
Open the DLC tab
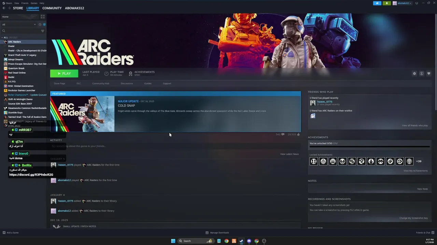coord(79,83)
